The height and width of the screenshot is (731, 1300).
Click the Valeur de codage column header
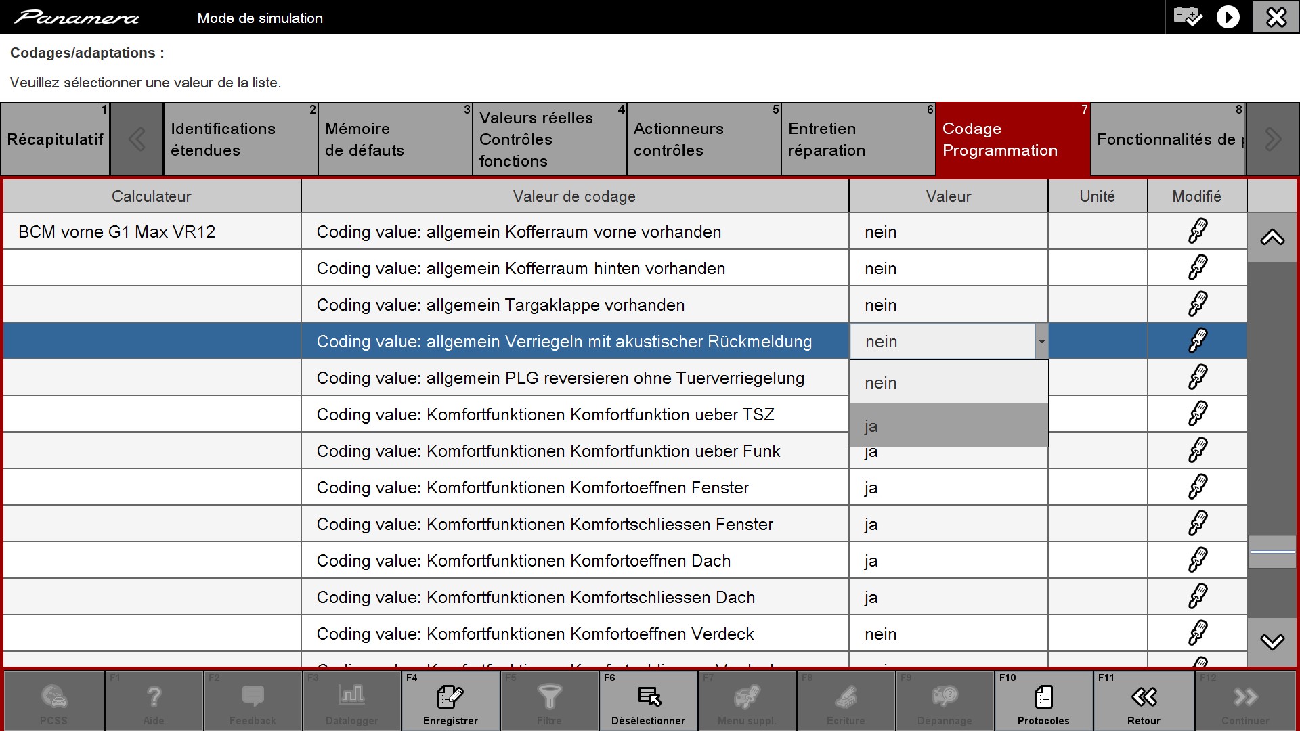(574, 196)
